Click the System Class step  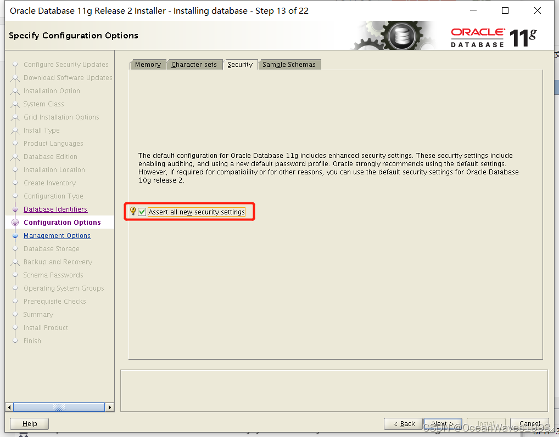[43, 104]
